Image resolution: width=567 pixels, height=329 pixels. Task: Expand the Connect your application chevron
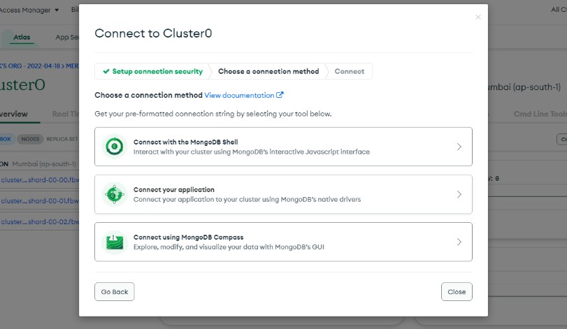coord(459,194)
